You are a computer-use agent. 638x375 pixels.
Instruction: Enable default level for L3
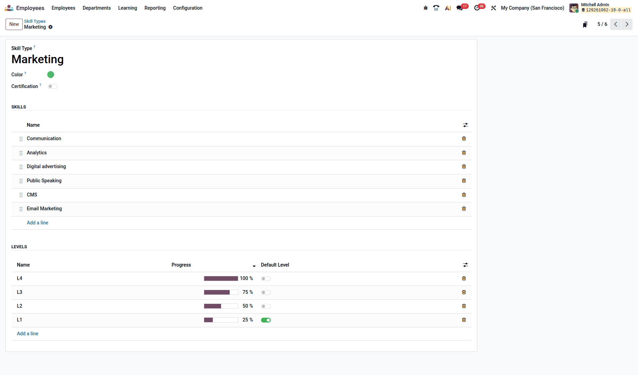pos(266,292)
